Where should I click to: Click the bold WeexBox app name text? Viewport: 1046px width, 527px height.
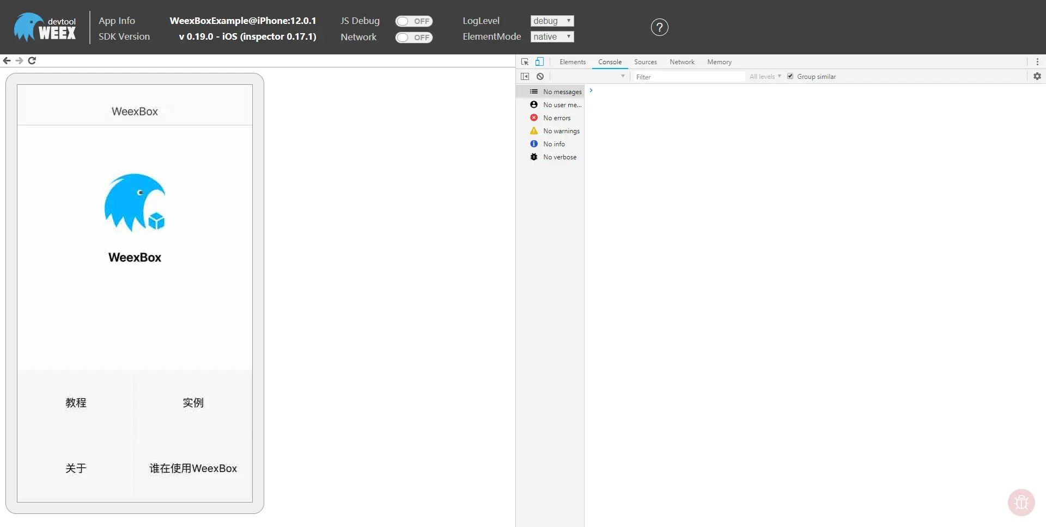tap(135, 257)
